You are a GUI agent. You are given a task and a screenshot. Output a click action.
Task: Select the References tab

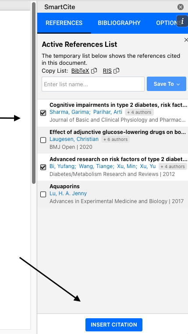point(64,23)
